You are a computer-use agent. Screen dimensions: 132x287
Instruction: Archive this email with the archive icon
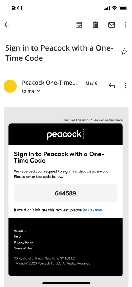[79, 25]
